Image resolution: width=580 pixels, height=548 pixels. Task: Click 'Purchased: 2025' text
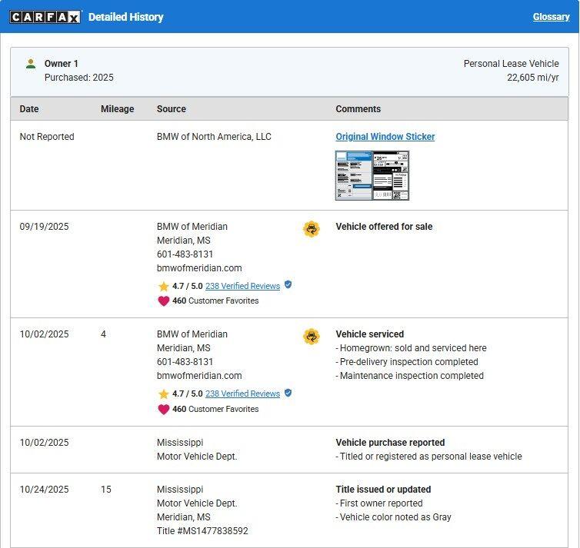click(78, 78)
